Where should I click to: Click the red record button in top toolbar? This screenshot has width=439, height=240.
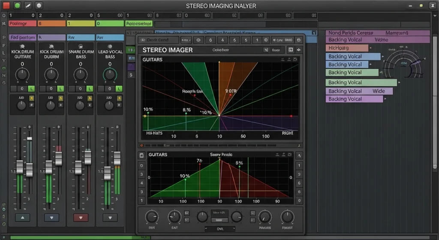click(6, 6)
